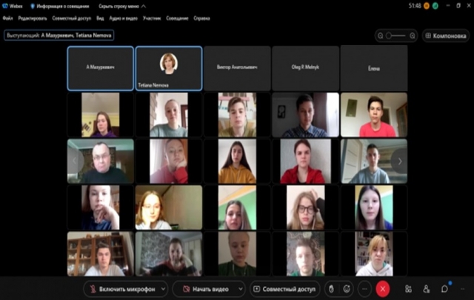
Task: Click the zoom-in magnifier icon
Action: click(413, 36)
